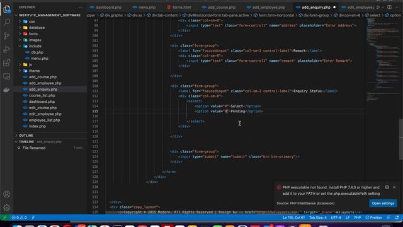
Task: Change Tab Size: 4 setting
Action: coord(317,218)
